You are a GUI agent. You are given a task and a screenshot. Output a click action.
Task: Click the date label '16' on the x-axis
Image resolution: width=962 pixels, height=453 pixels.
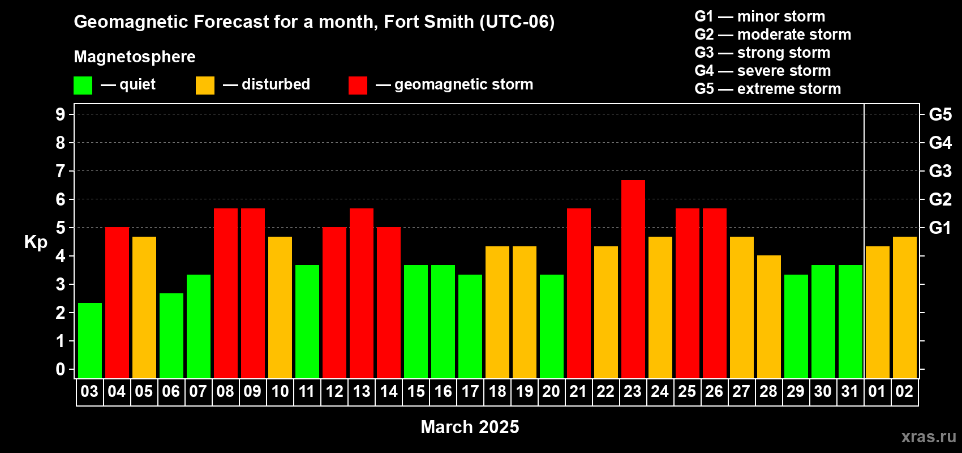tap(443, 392)
